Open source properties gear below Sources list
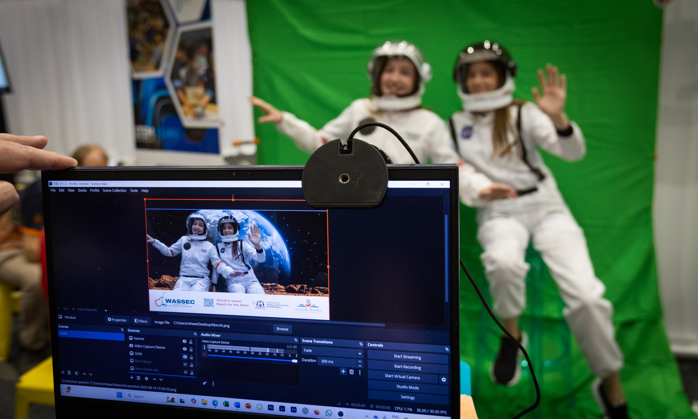The image size is (698, 419). [146, 378]
